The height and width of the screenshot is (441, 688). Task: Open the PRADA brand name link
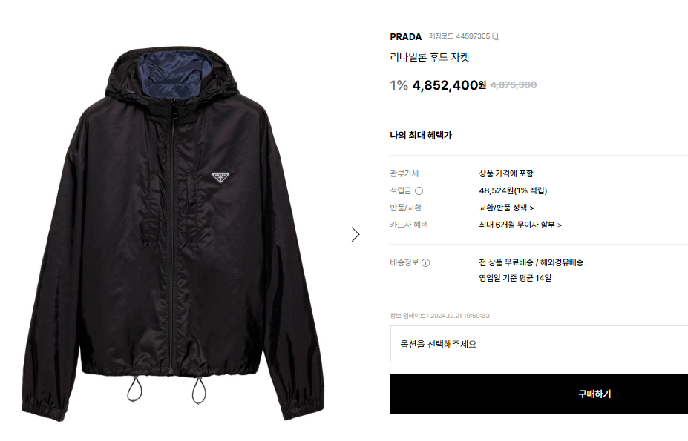tap(406, 37)
